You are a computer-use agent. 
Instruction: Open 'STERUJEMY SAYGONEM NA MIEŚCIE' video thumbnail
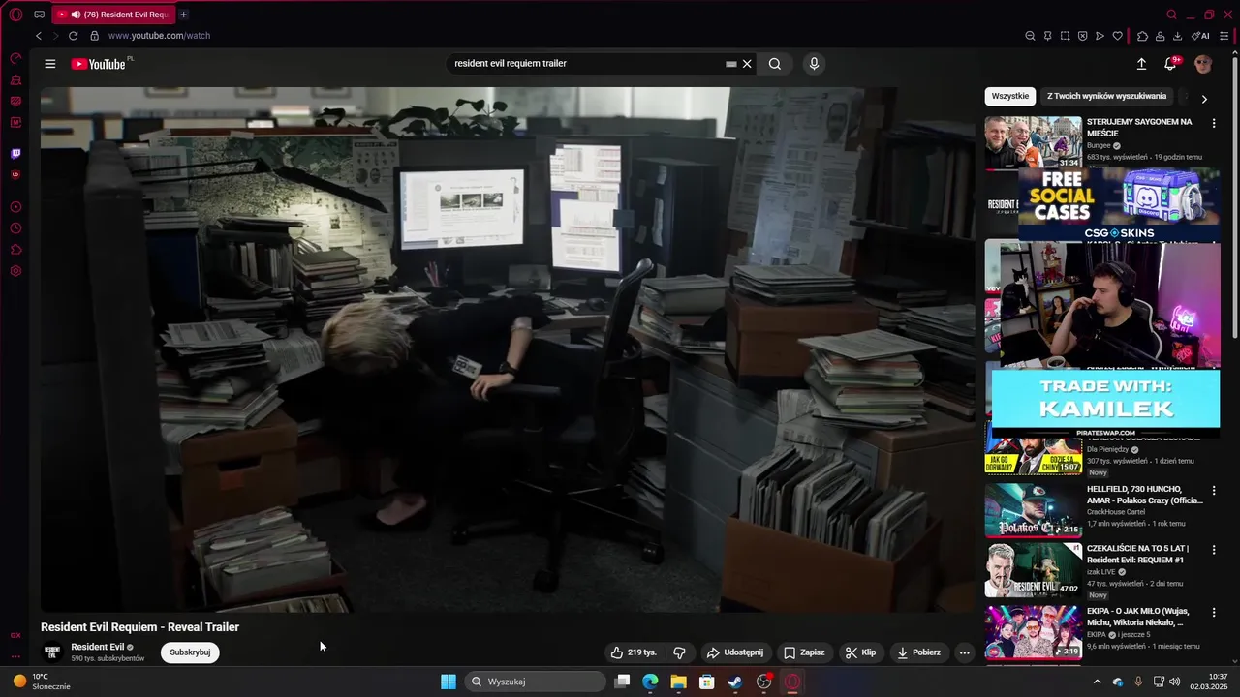pyautogui.click(x=1034, y=142)
